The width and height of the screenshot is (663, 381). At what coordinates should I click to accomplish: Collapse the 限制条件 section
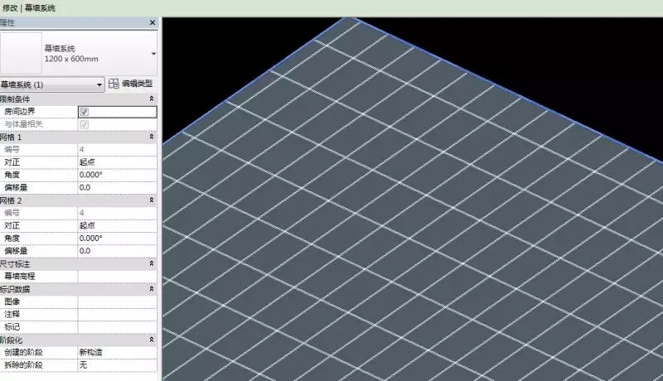point(152,99)
